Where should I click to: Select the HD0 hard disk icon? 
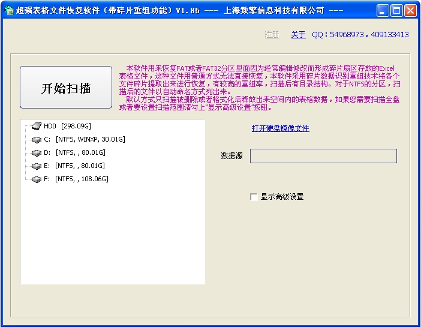point(37,126)
